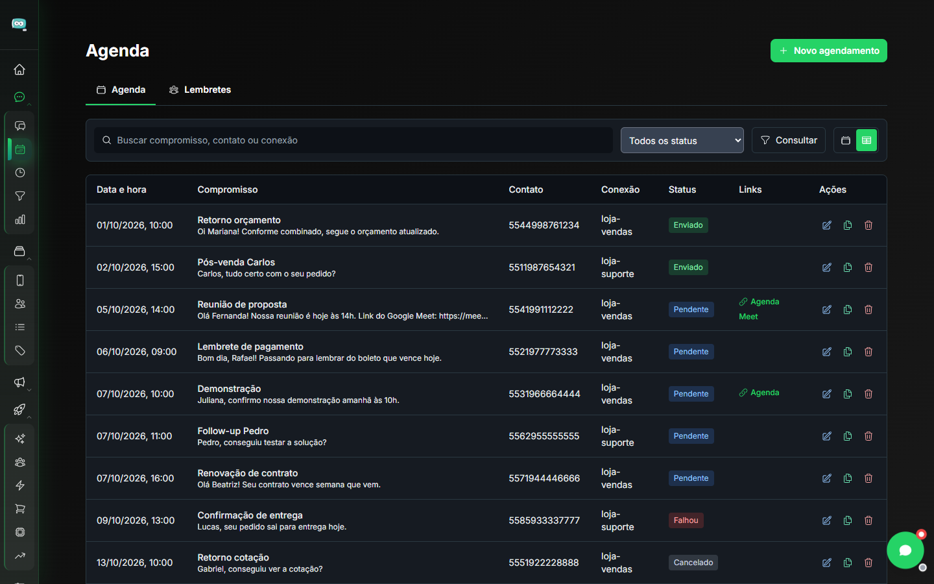Open the tag icon in the sidebar

[20, 350]
